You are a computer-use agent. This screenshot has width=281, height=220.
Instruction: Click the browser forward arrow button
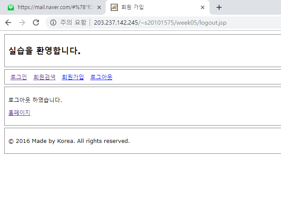[22, 23]
